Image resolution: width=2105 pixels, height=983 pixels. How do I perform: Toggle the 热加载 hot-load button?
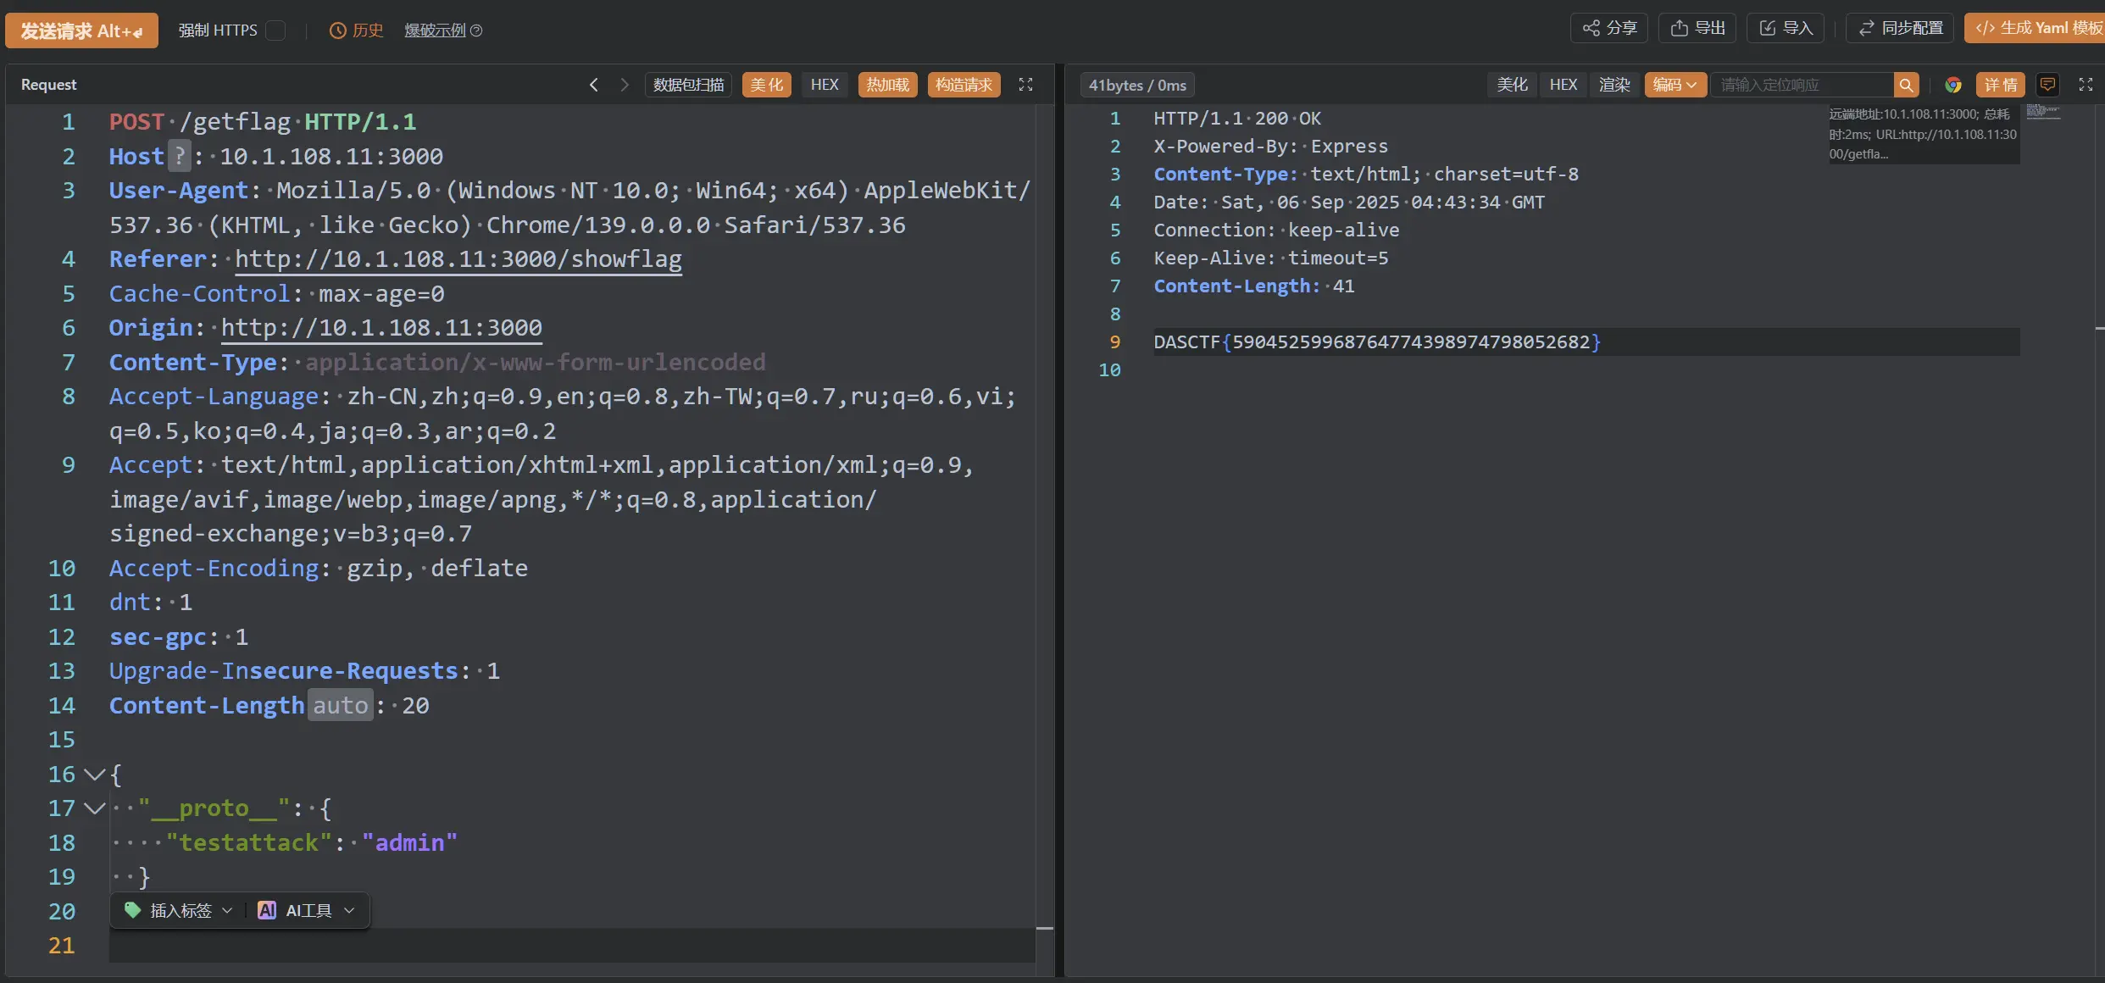[887, 85]
